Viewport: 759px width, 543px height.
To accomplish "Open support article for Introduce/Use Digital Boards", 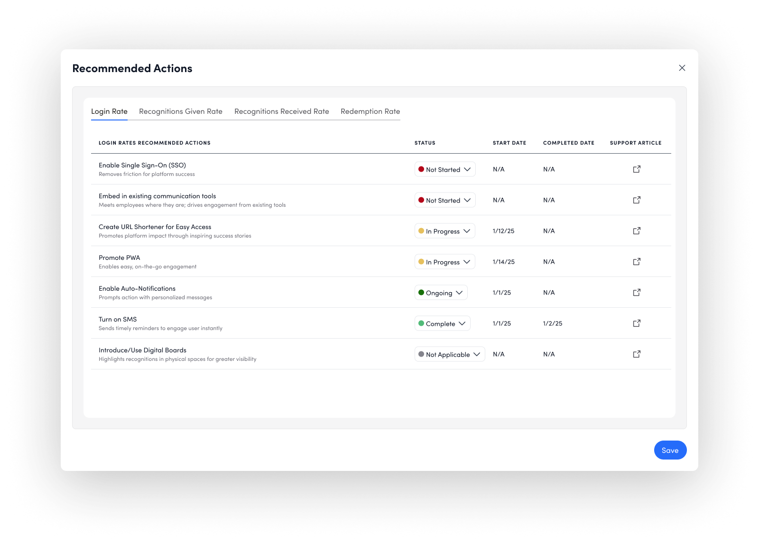I will [637, 354].
